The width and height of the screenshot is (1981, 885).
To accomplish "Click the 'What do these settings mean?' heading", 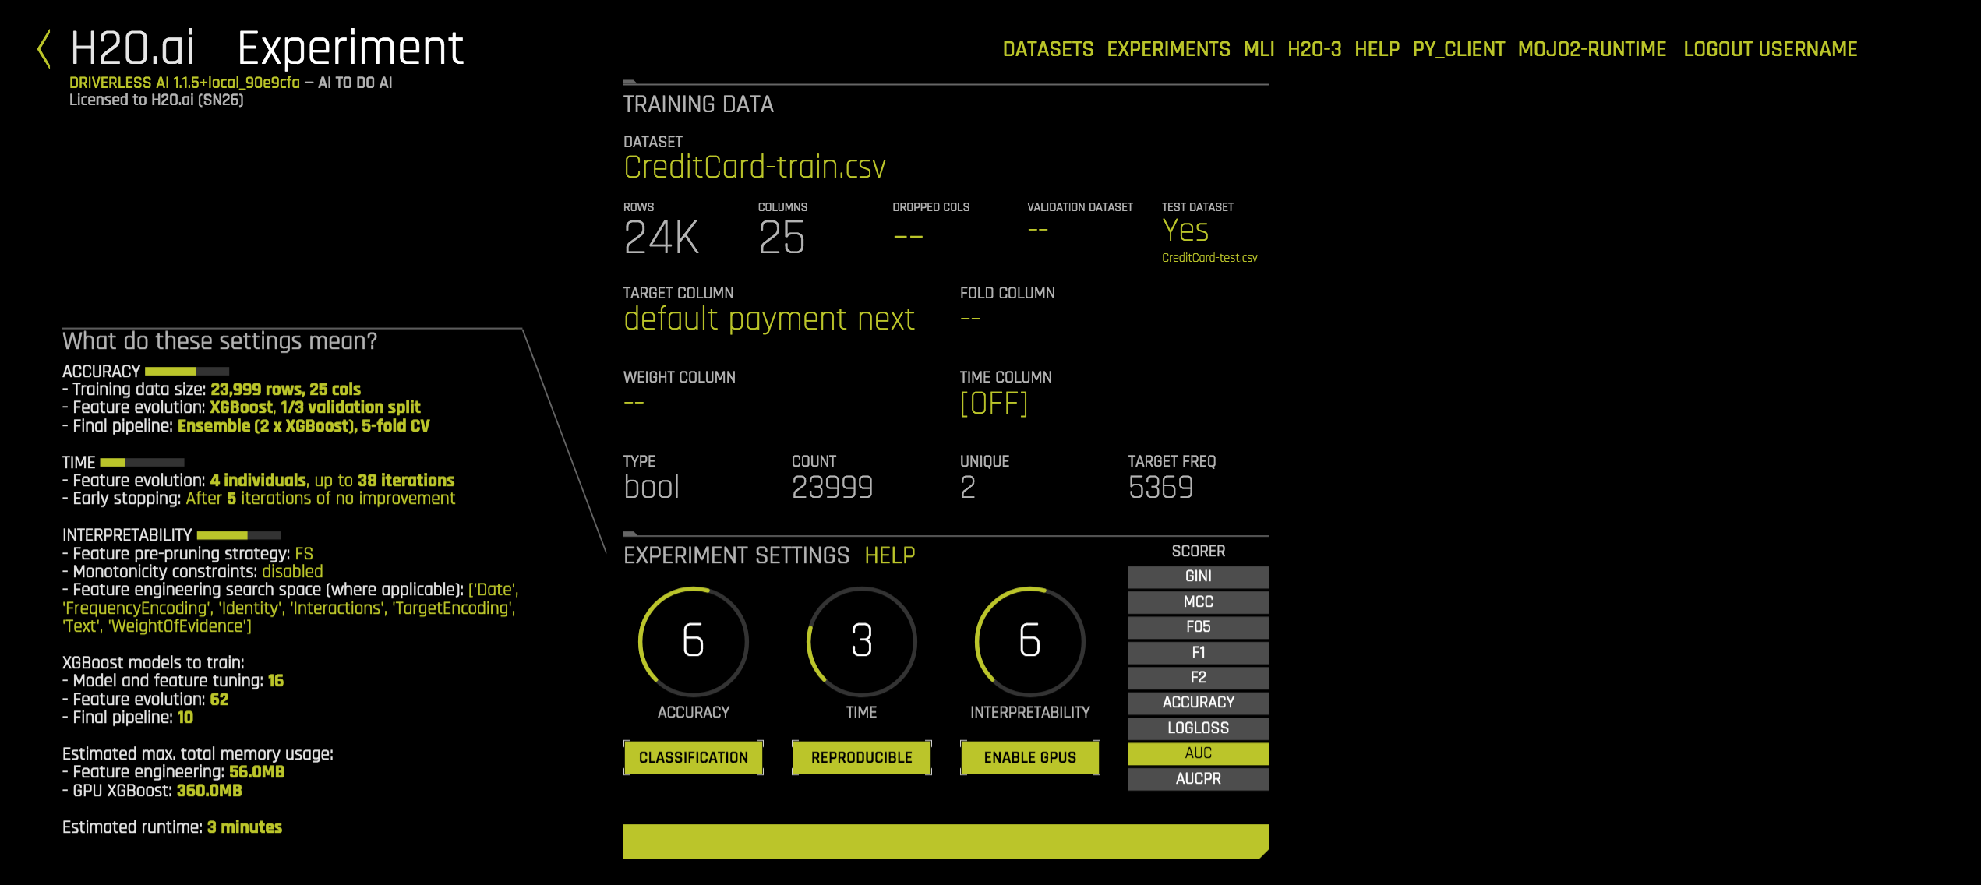I will click(x=220, y=341).
